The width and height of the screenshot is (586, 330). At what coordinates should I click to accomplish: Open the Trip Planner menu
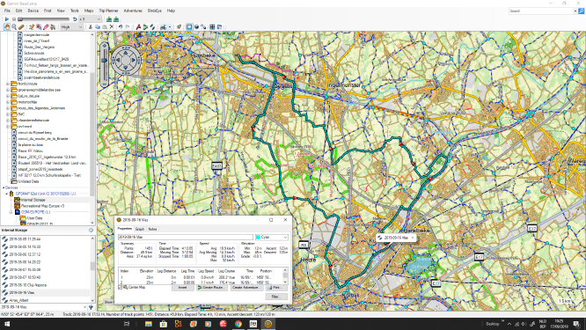coord(108,11)
